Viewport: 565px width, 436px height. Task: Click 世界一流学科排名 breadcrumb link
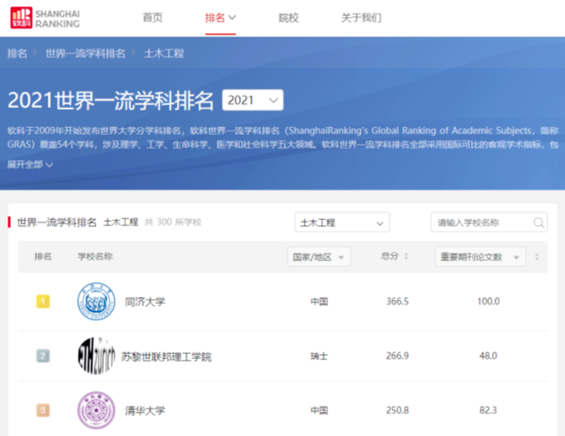click(85, 54)
